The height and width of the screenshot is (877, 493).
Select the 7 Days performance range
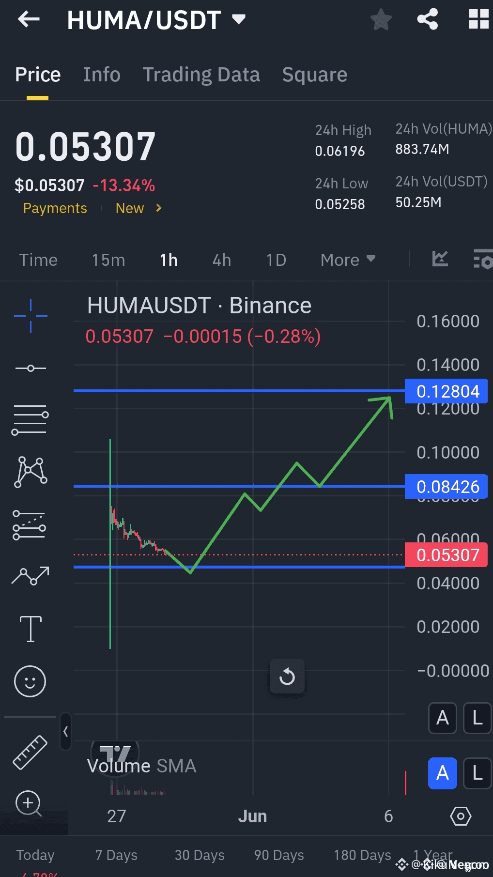116,855
